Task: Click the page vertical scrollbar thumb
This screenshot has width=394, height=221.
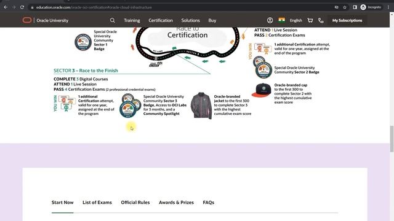Action: pyautogui.click(x=392, y=139)
